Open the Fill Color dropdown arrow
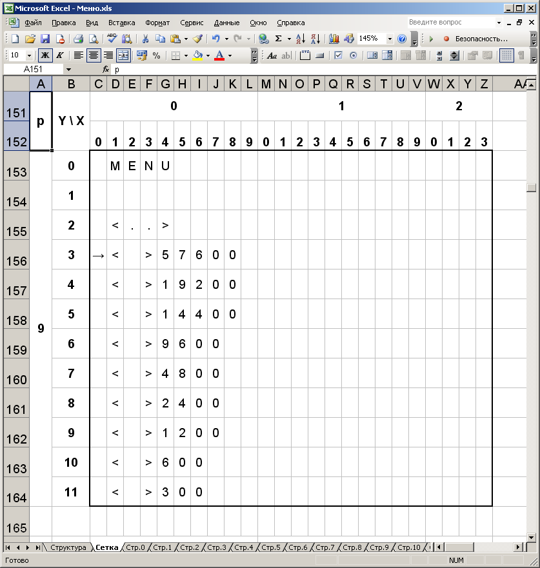Image resolution: width=540 pixels, height=568 pixels. point(208,55)
